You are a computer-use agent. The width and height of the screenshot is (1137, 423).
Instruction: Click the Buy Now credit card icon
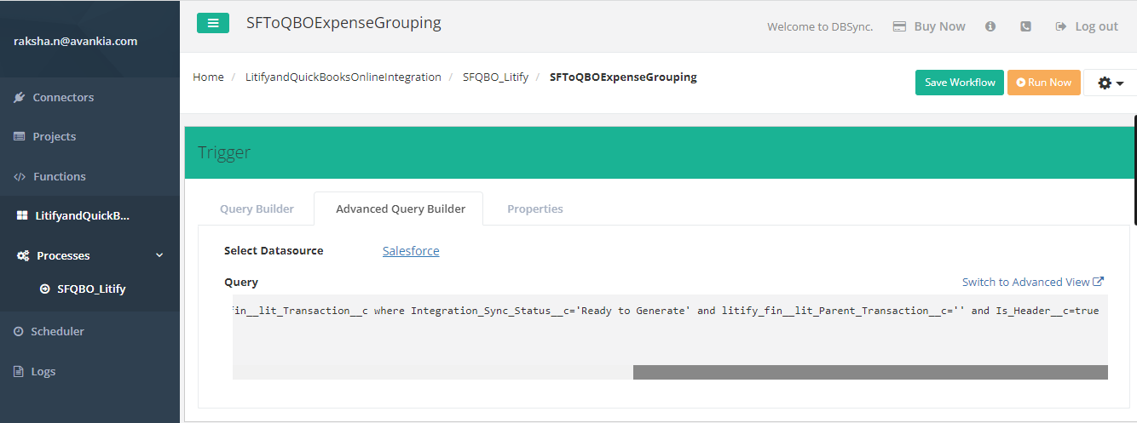(x=899, y=26)
